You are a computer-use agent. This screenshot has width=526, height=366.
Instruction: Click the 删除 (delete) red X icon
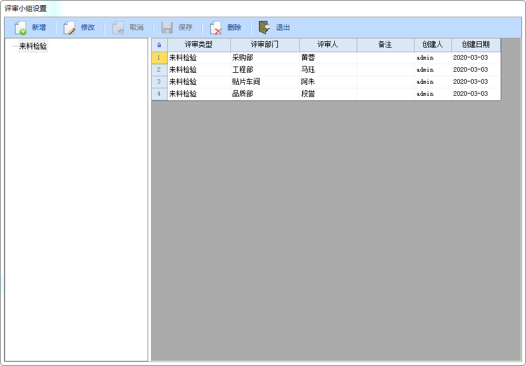point(216,28)
